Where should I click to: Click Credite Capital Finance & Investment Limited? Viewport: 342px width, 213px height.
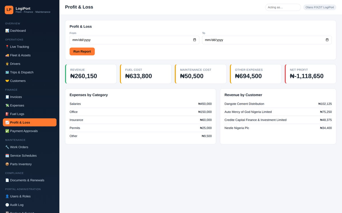coord(255,120)
